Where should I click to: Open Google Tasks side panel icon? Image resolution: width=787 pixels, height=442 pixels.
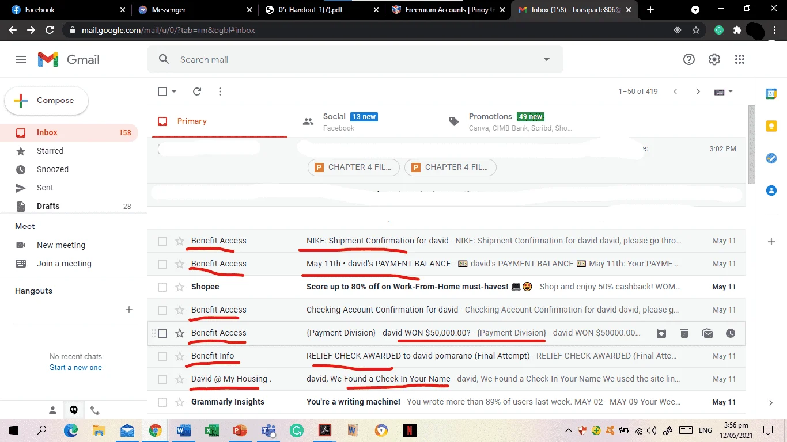point(771,158)
